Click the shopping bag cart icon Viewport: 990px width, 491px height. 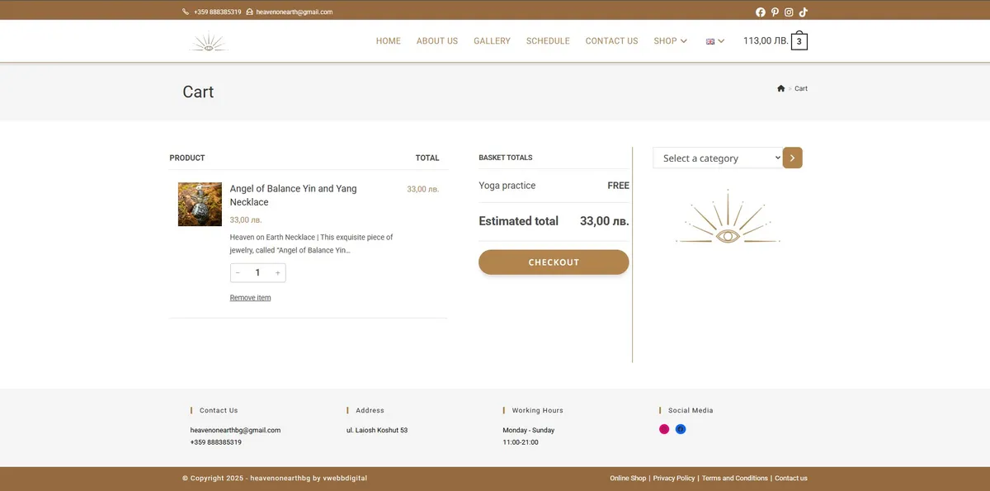pos(799,41)
